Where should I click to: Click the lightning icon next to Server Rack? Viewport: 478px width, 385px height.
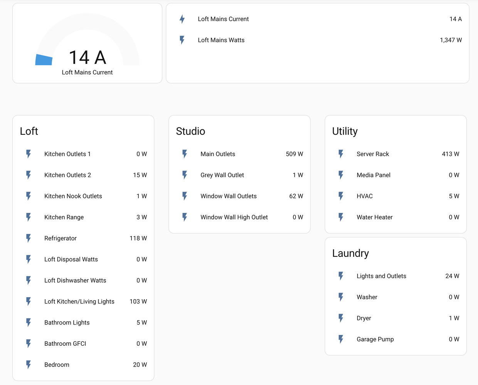pos(341,154)
